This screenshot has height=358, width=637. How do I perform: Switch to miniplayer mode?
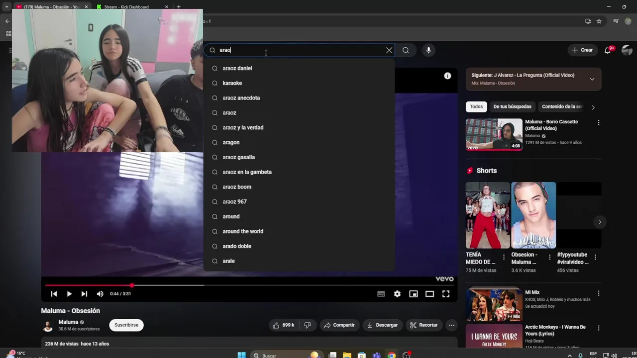(414, 294)
